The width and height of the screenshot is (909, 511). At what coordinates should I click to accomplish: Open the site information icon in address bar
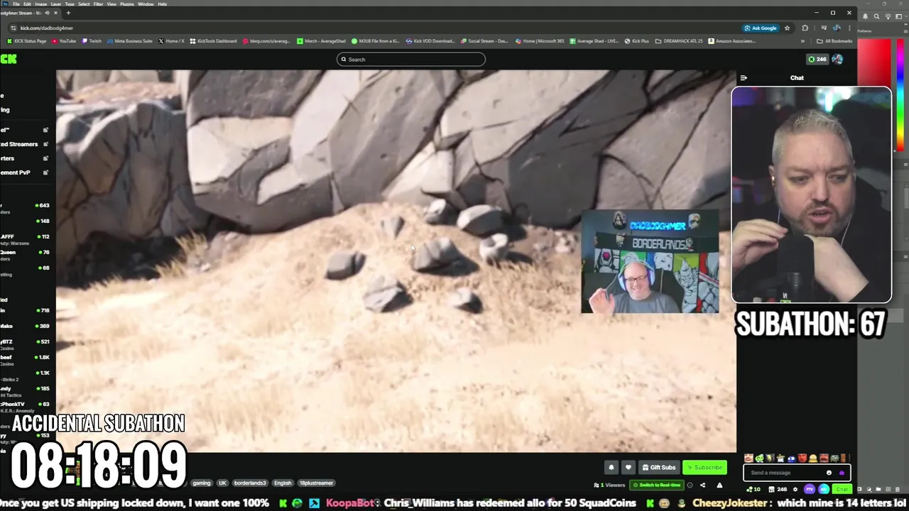click(x=13, y=28)
